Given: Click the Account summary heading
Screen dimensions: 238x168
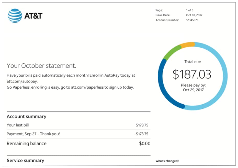Looking at the screenshot, I should 26,117.
